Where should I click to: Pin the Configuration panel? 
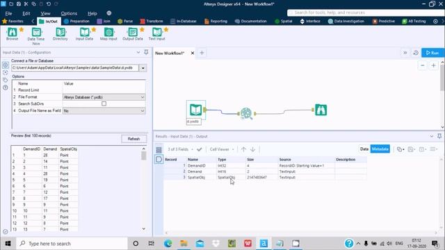coord(146,52)
